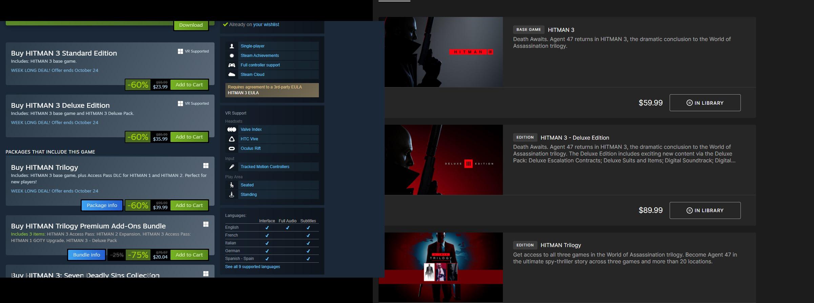The height and width of the screenshot is (303, 814).
Task: Click the $20.04 bundle price
Action: point(160,257)
